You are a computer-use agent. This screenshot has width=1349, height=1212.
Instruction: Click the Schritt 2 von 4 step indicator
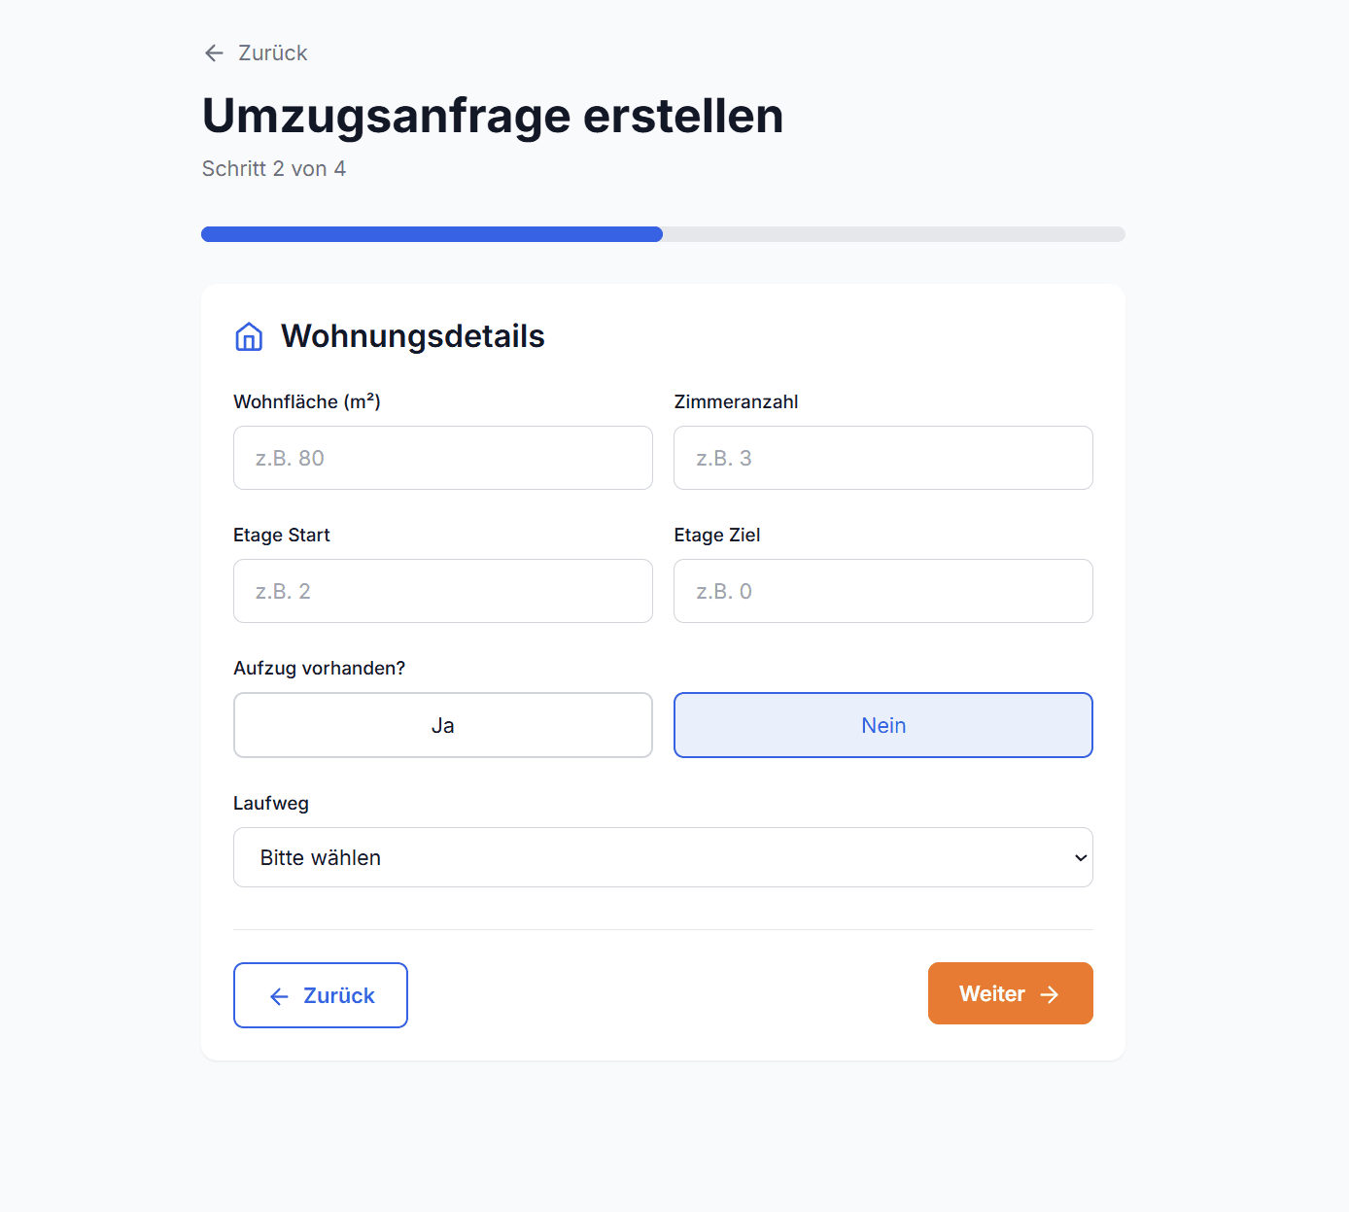click(x=274, y=169)
